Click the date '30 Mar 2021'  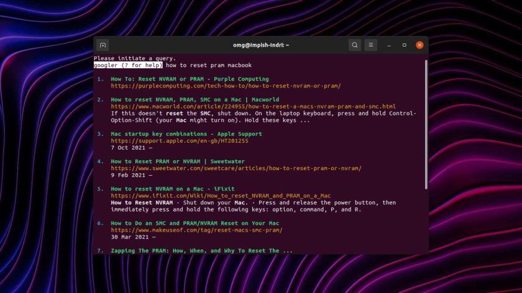point(129,237)
